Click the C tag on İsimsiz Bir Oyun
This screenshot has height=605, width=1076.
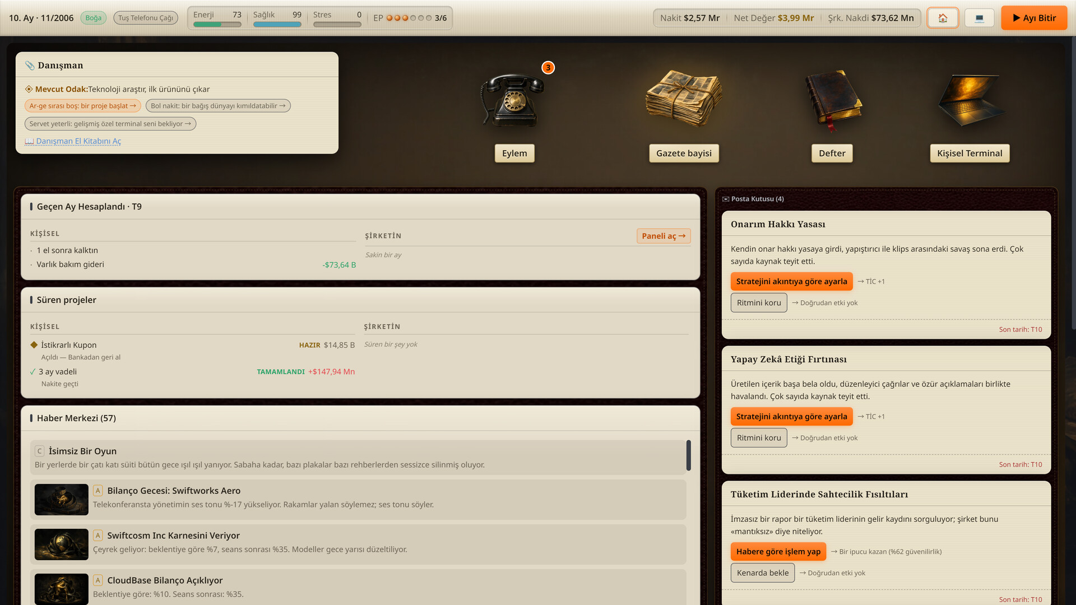pos(40,451)
